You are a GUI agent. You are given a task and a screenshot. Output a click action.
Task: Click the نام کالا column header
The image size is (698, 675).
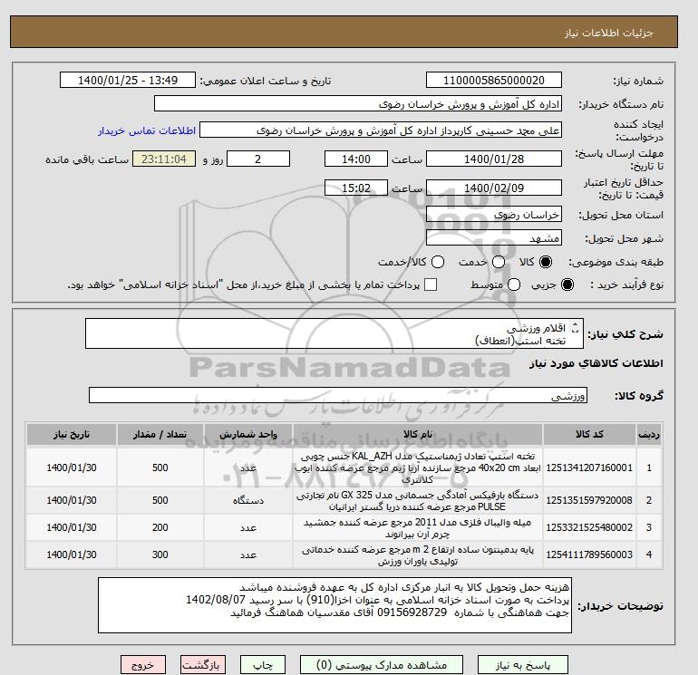coord(418,434)
